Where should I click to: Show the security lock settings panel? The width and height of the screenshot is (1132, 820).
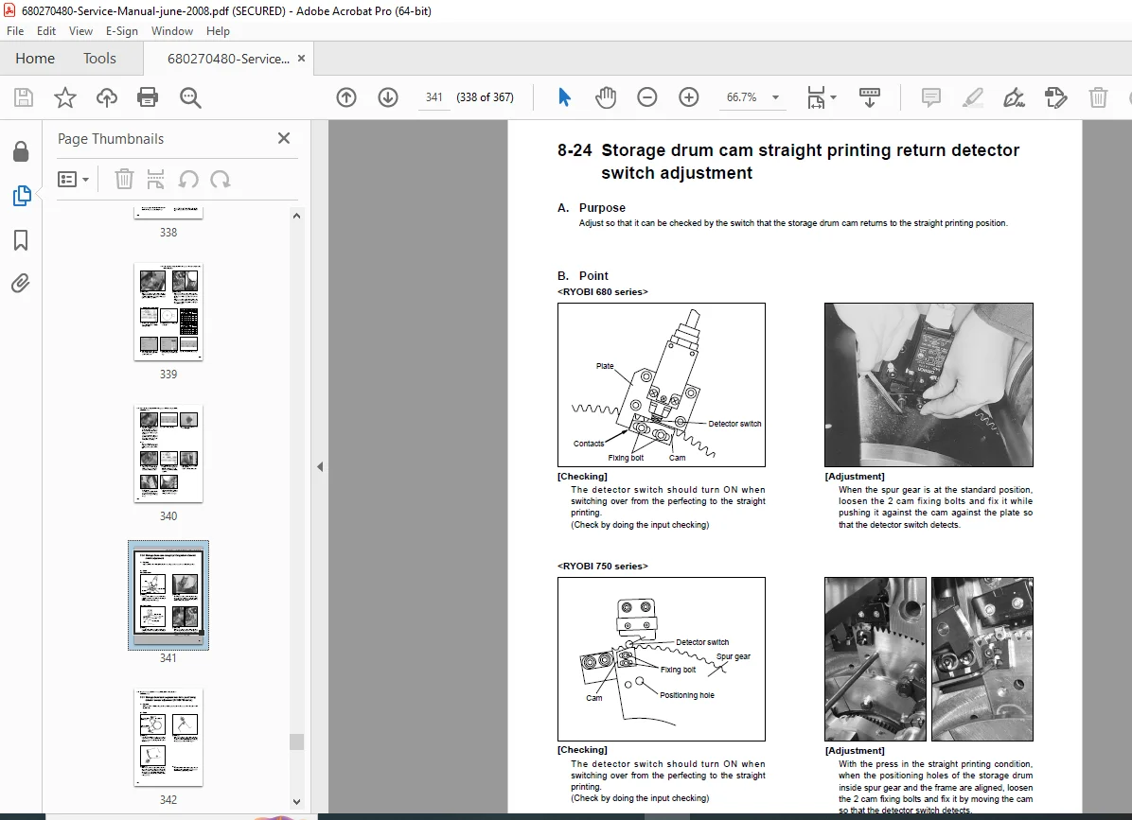point(21,151)
